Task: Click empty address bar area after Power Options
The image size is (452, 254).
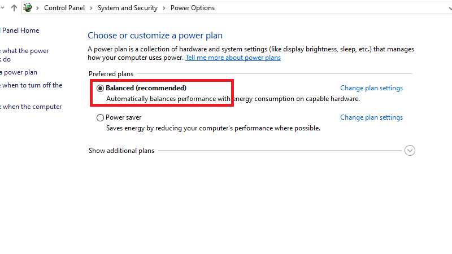Action: [333, 8]
